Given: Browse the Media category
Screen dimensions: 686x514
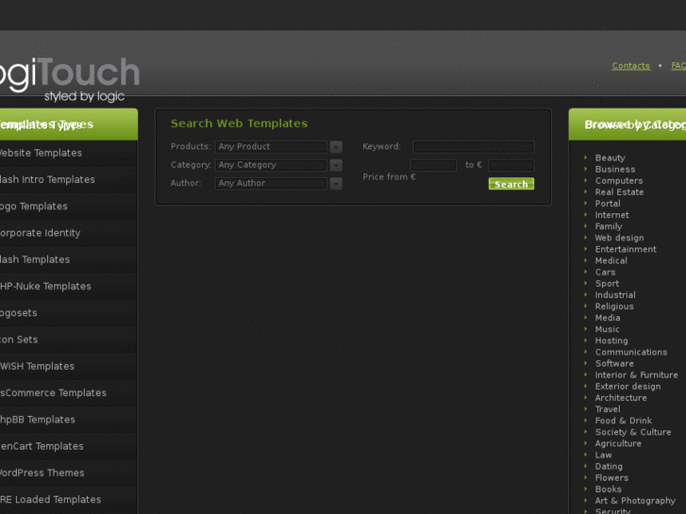Looking at the screenshot, I should (x=608, y=318).
